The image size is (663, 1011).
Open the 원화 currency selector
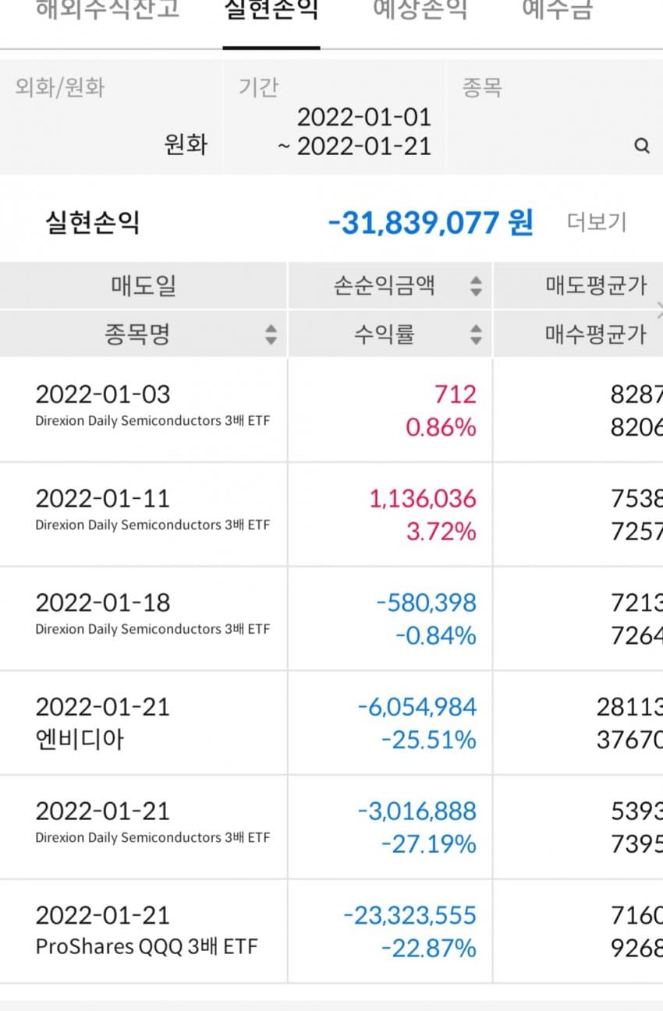[x=186, y=145]
